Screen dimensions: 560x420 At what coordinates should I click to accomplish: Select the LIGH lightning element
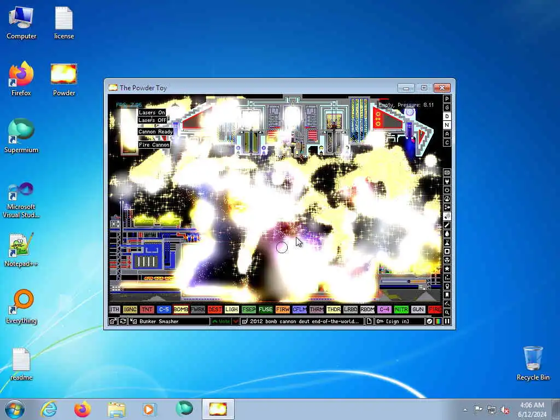pyautogui.click(x=231, y=310)
